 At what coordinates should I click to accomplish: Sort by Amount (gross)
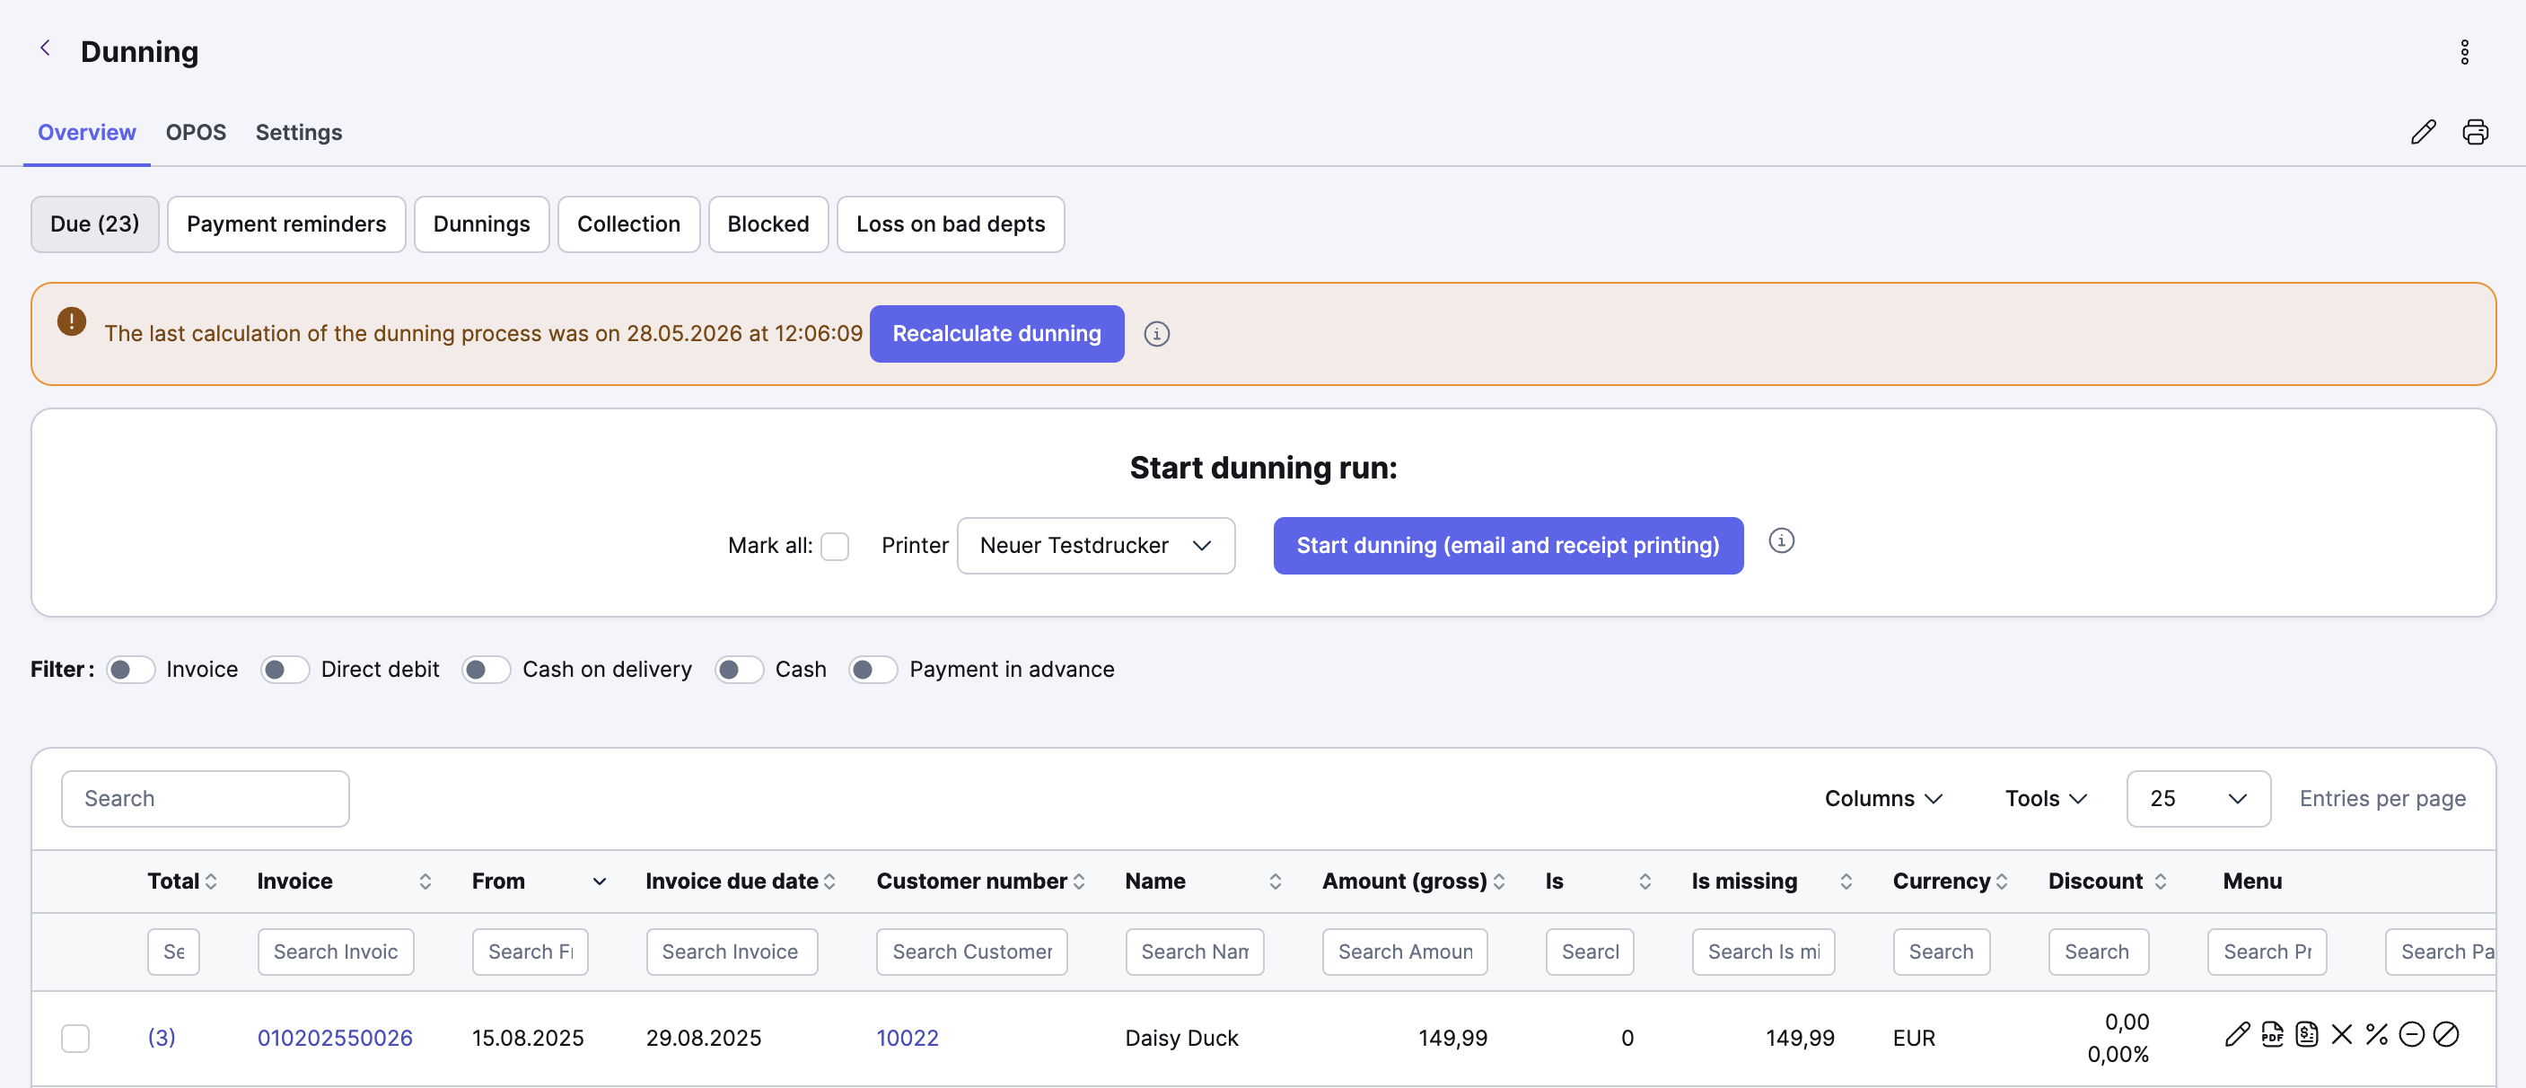(x=1498, y=882)
